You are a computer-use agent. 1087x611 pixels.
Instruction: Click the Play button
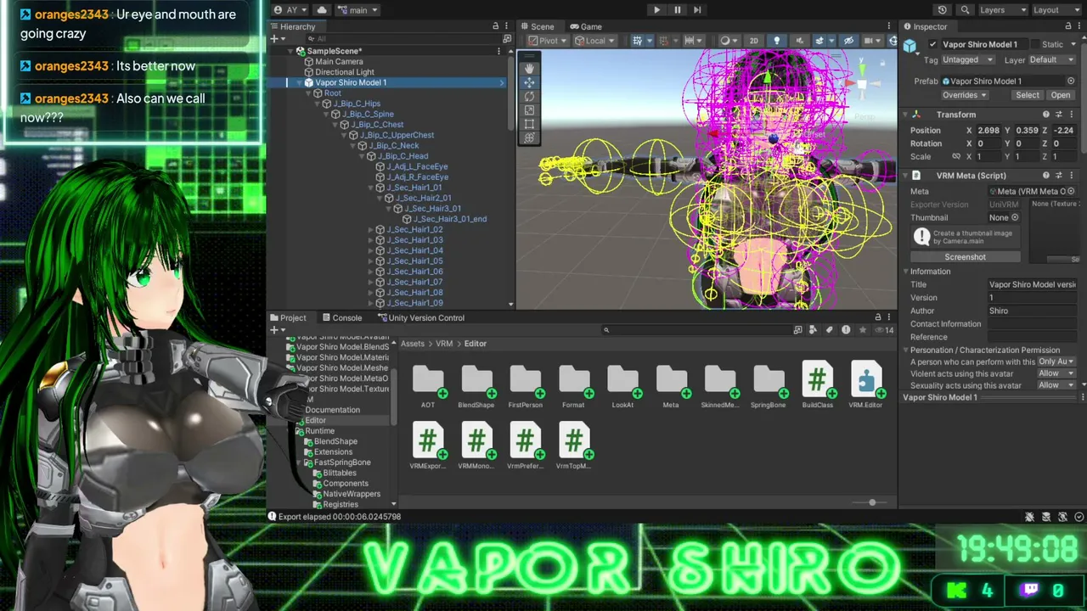[x=656, y=10]
